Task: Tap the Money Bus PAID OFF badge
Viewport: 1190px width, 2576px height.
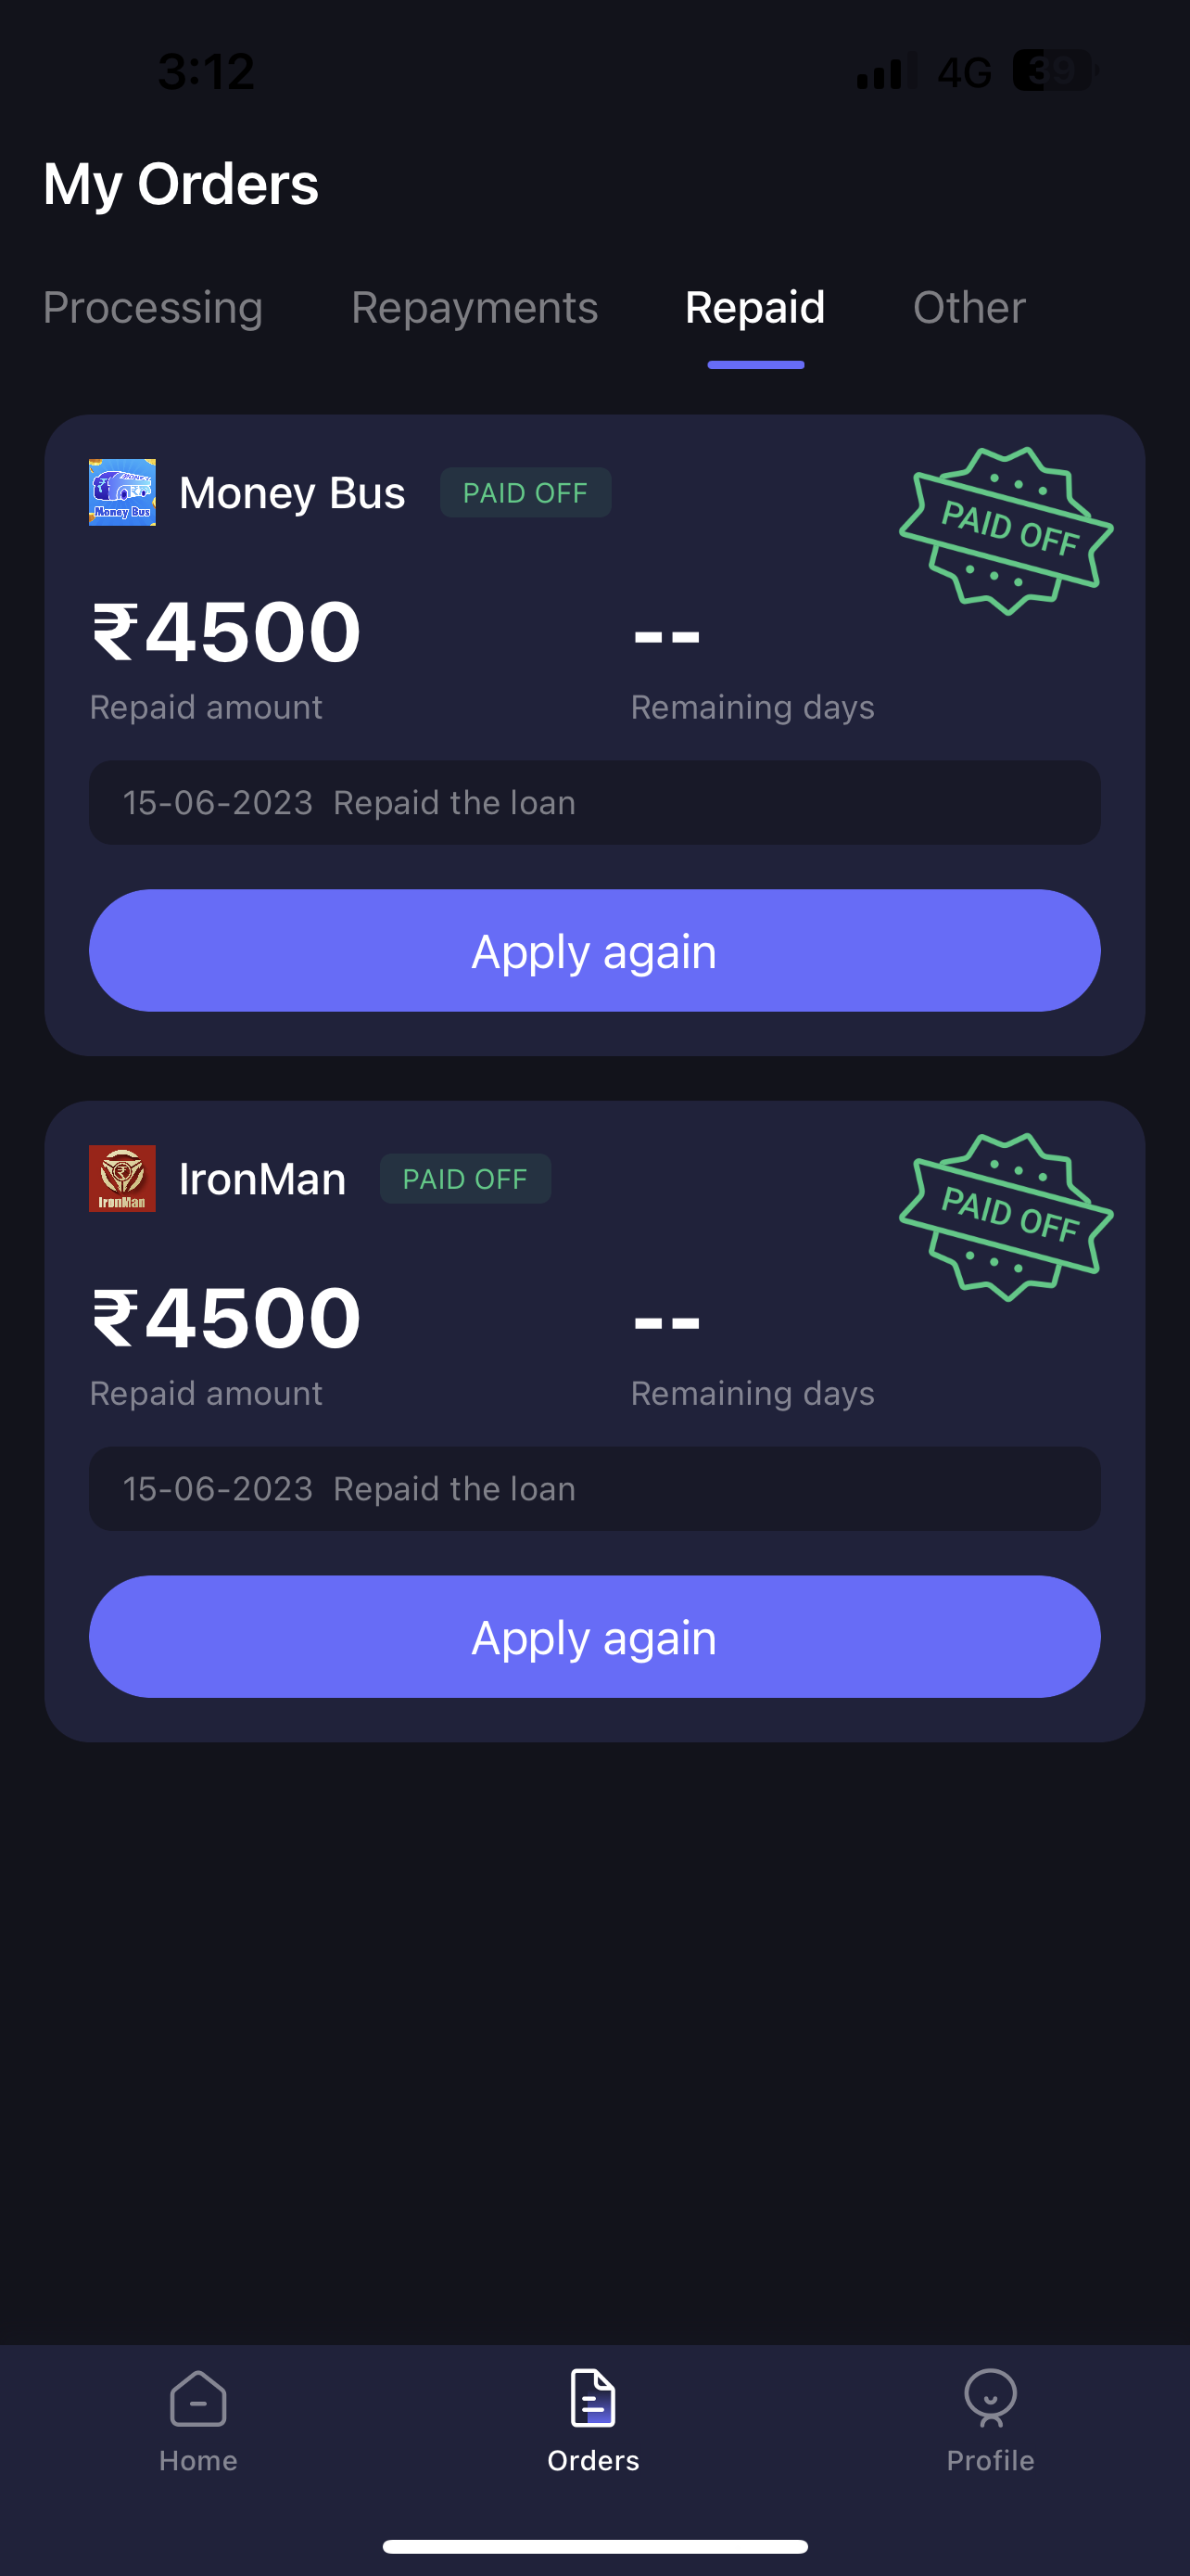Action: tap(525, 492)
